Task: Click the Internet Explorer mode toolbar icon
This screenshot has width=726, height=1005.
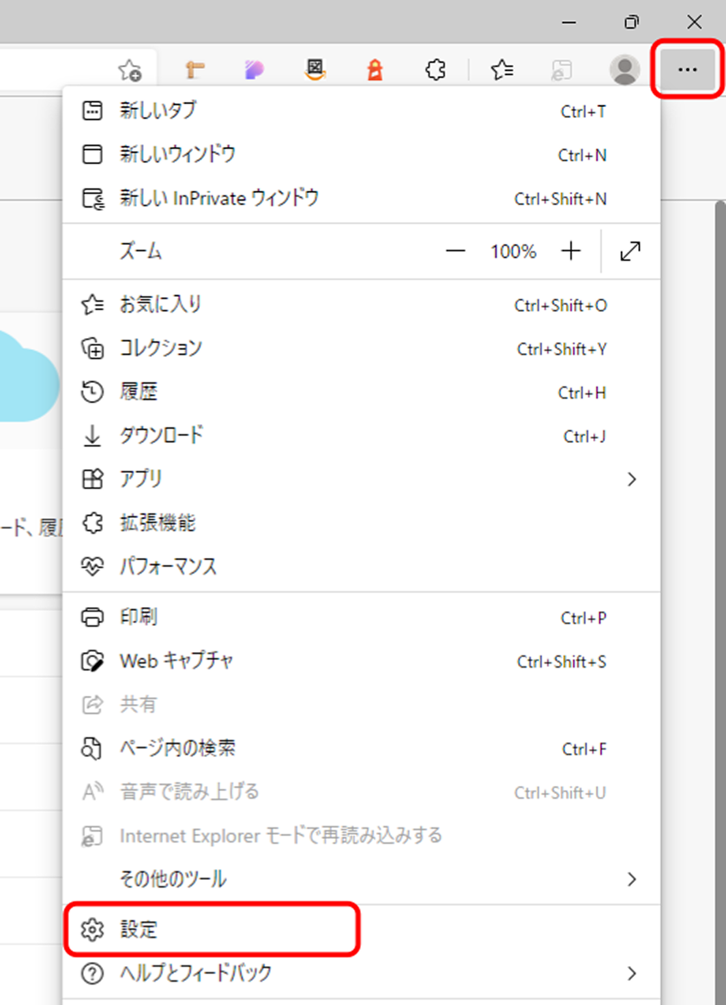Action: (562, 69)
